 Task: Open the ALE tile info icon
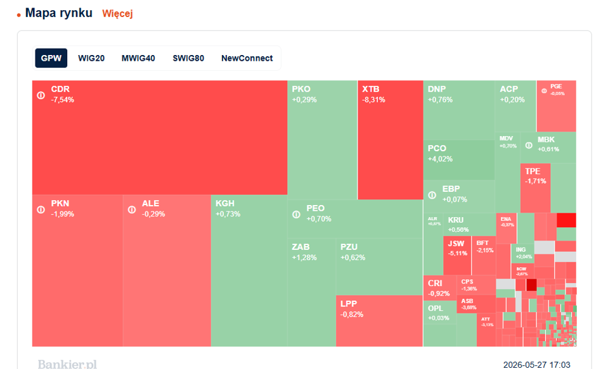(132, 210)
